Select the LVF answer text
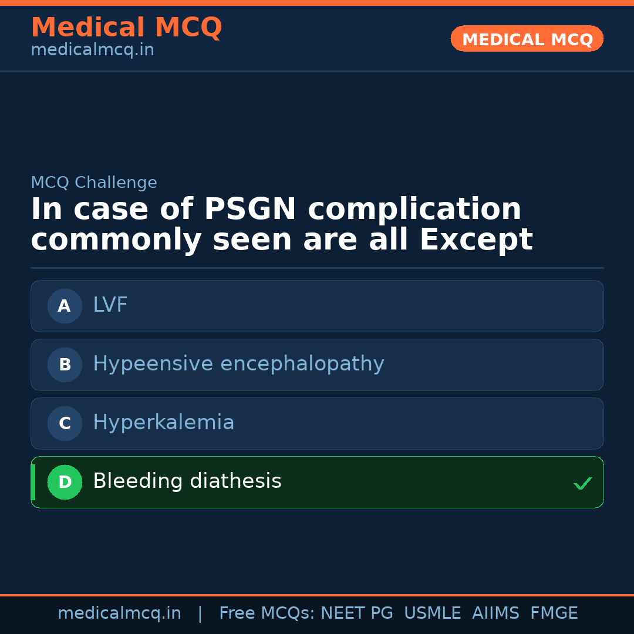Viewport: 634px width, 634px height. [110, 305]
